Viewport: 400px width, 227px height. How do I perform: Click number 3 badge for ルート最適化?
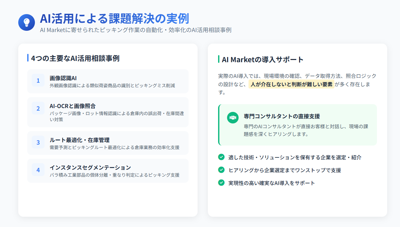[x=38, y=142]
